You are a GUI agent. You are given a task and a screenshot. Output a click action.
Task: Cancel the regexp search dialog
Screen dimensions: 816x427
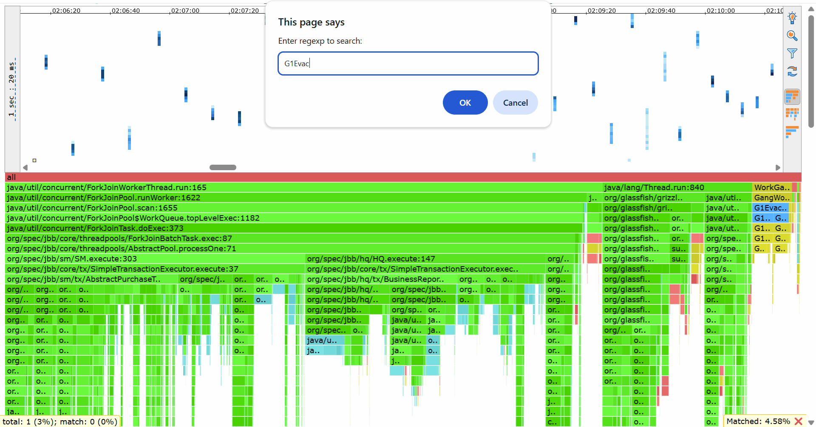click(515, 102)
